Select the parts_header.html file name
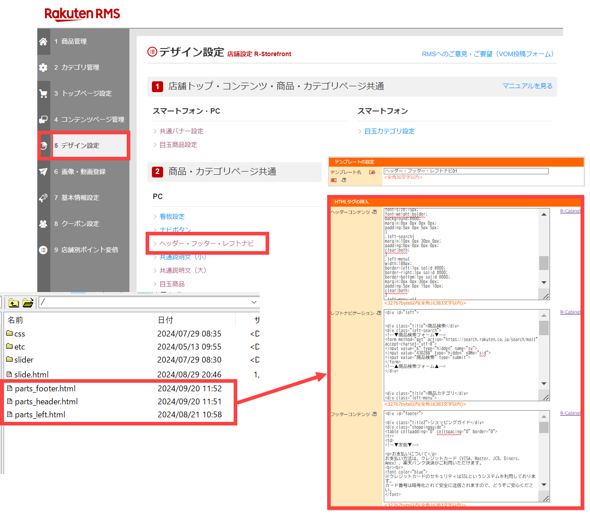This screenshot has height=518, width=590. tap(46, 402)
